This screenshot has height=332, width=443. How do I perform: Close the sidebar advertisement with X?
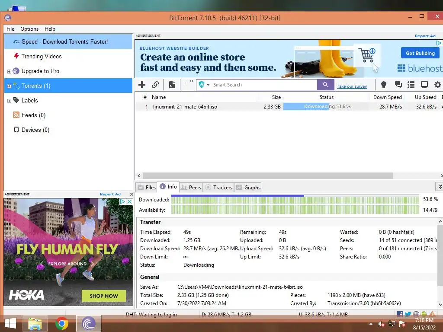(x=132, y=194)
